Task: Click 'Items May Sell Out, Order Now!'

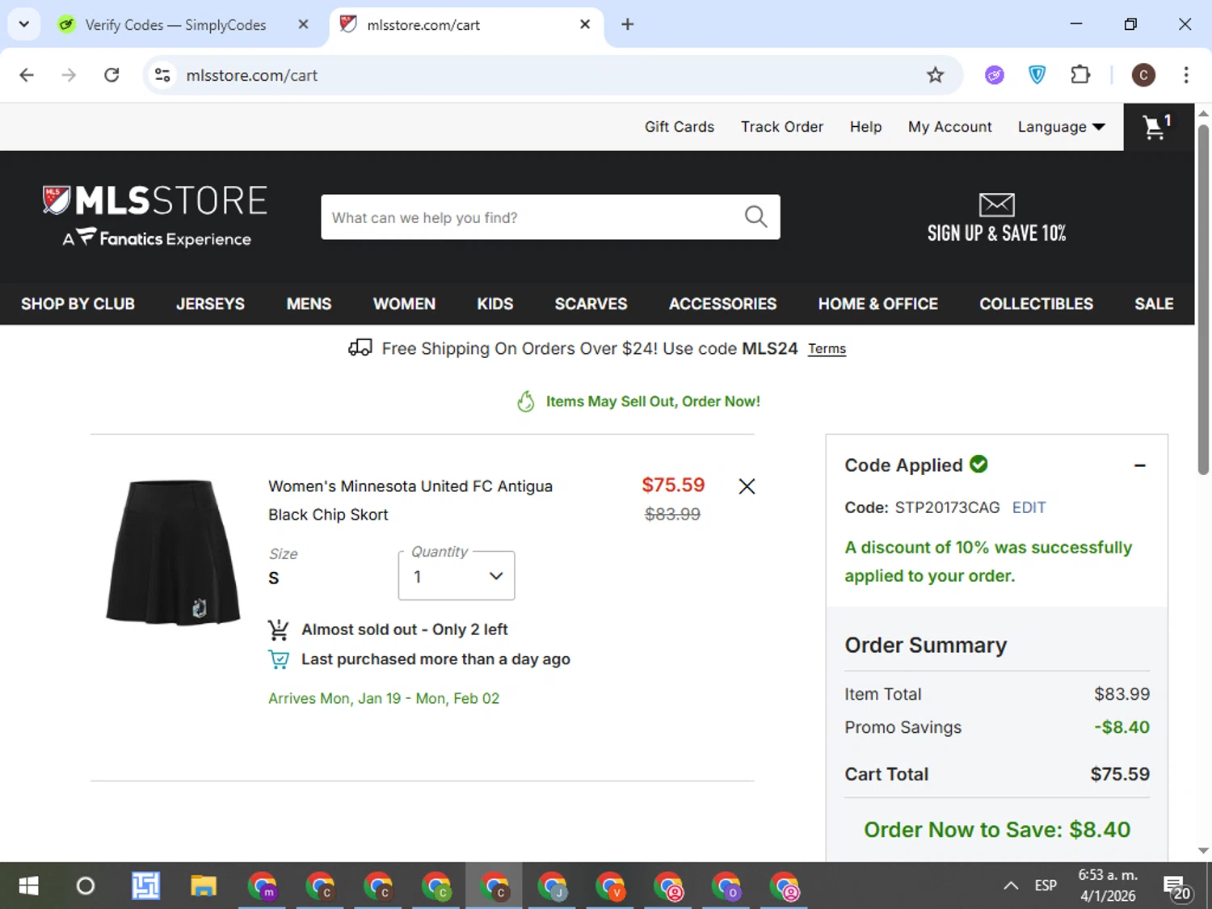Action: pos(653,402)
